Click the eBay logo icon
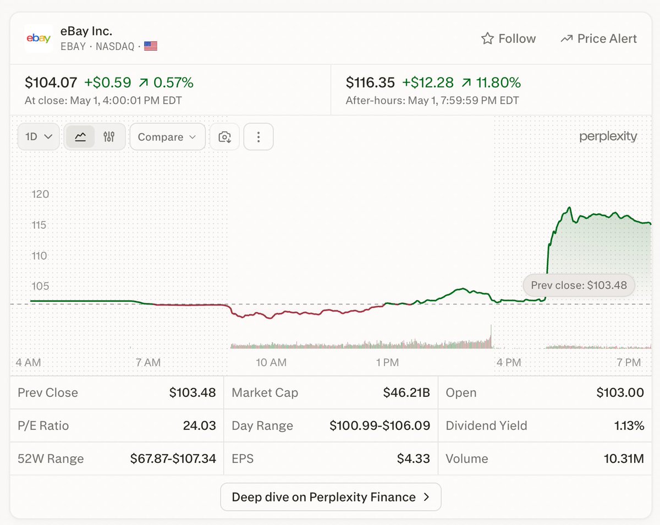Viewport: 660px width, 525px height. pos(38,38)
